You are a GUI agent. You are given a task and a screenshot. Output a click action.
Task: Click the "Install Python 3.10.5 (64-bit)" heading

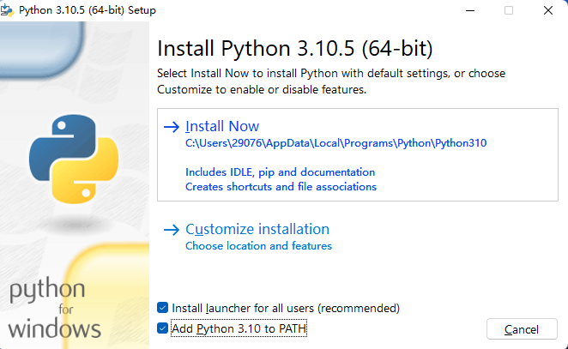pos(295,46)
